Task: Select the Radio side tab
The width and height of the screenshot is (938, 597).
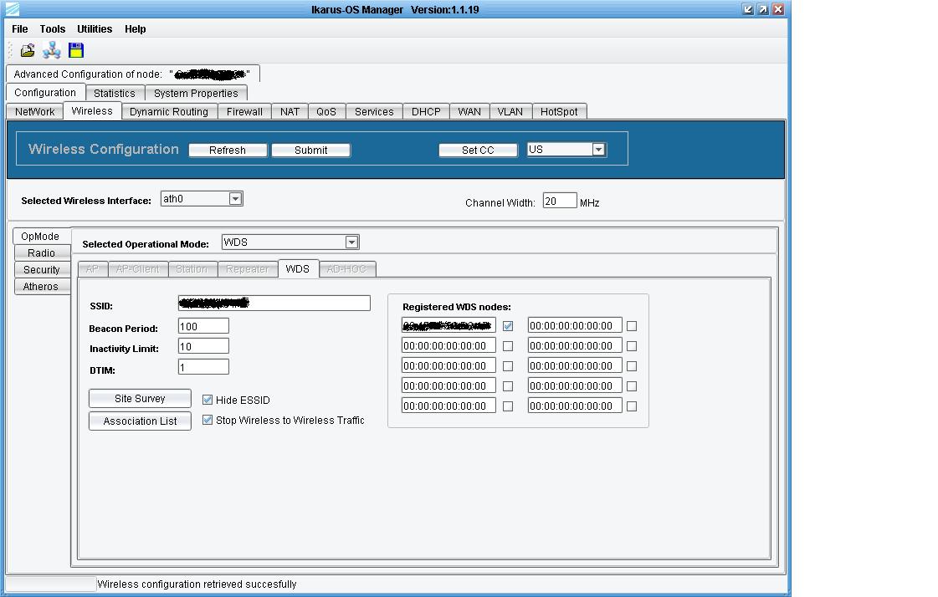Action: (x=41, y=253)
